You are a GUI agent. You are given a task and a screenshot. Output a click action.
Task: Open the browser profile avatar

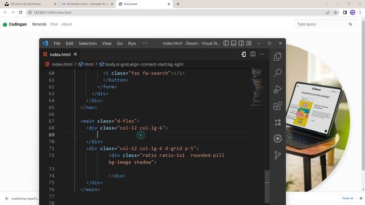click(352, 13)
